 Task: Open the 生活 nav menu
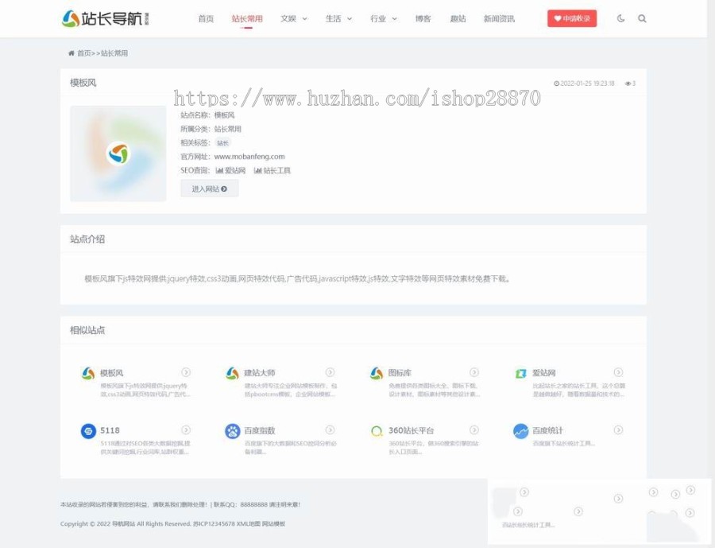333,19
